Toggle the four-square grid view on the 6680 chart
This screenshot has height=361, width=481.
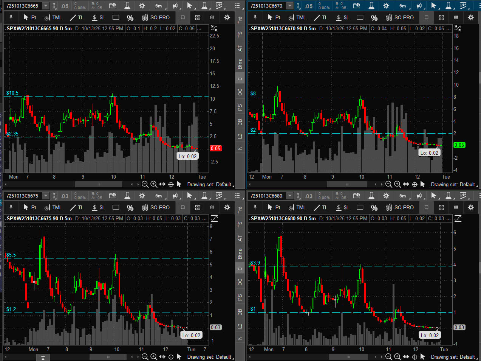point(441,207)
